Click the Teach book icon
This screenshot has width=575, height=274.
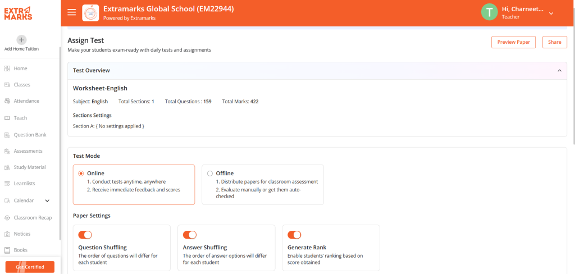tap(7, 118)
